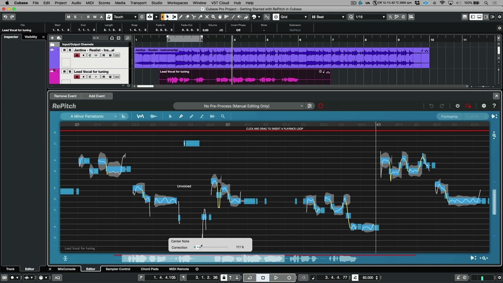Open RePitch help question mark
This screenshot has width=503, height=283.
[494, 106]
